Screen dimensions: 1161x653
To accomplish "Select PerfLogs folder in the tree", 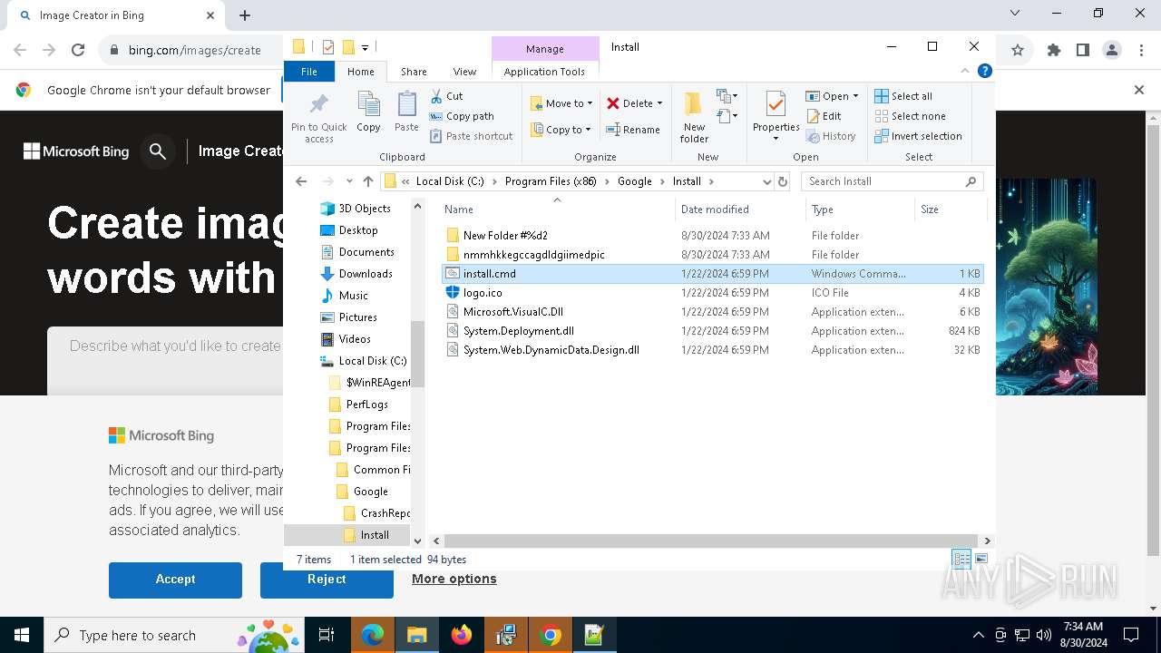I will (x=358, y=404).
